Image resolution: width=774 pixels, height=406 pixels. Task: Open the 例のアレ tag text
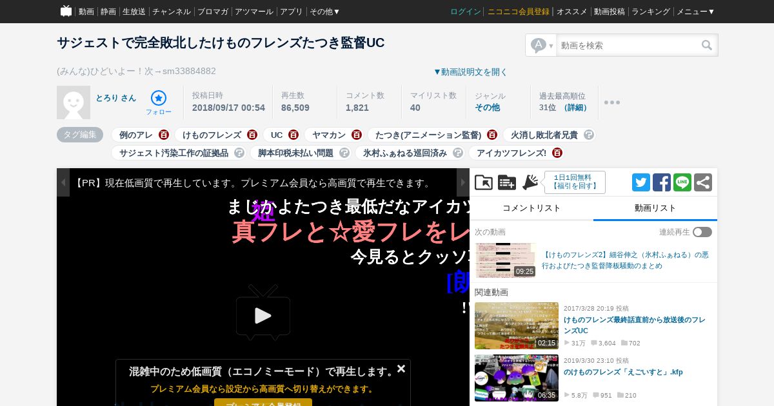tap(136, 135)
